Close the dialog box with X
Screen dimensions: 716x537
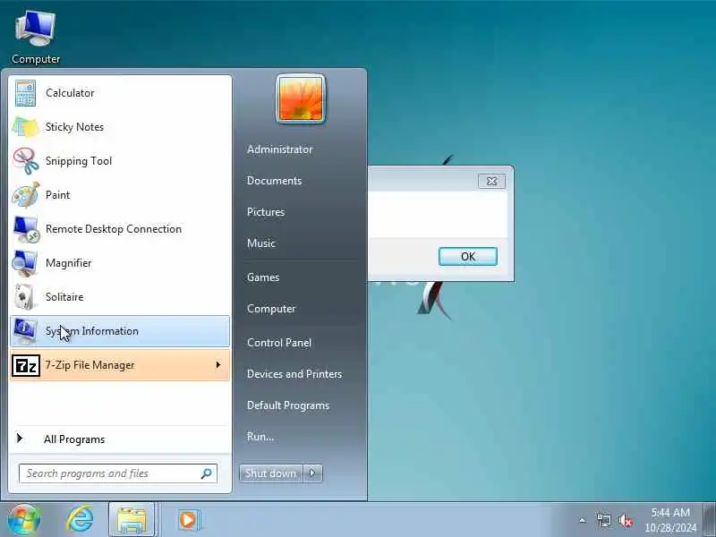coord(491,182)
